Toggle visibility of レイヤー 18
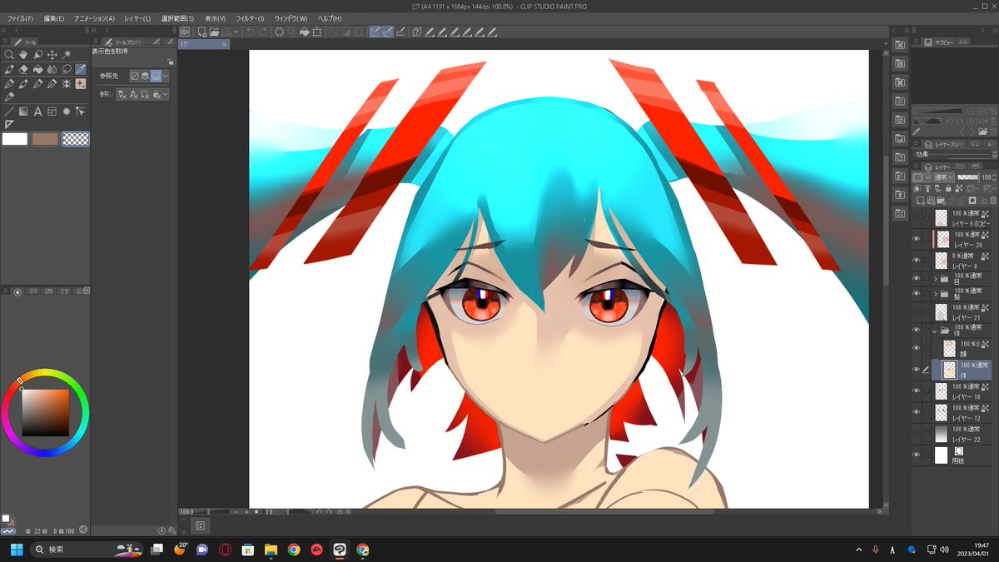The image size is (999, 562). point(917,390)
